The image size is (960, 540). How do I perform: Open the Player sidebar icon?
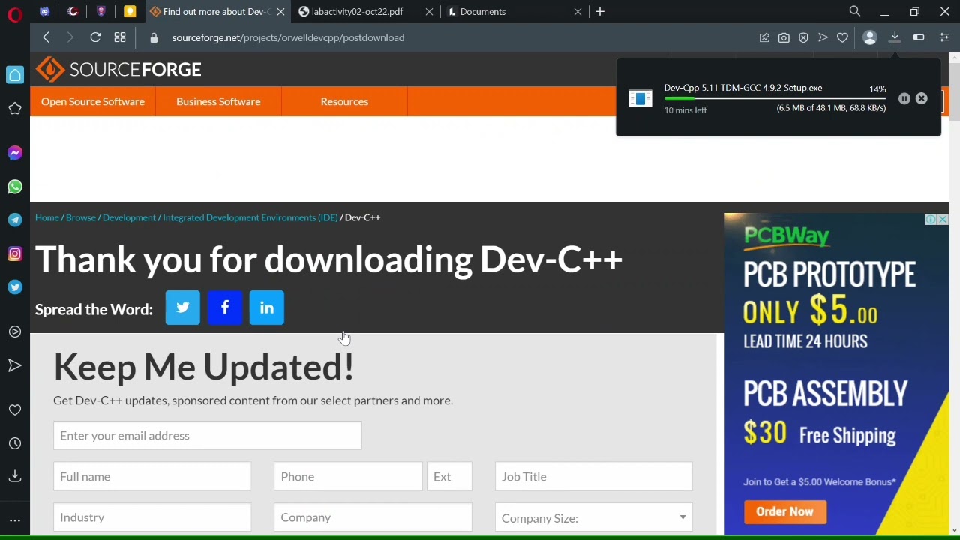[x=15, y=331]
